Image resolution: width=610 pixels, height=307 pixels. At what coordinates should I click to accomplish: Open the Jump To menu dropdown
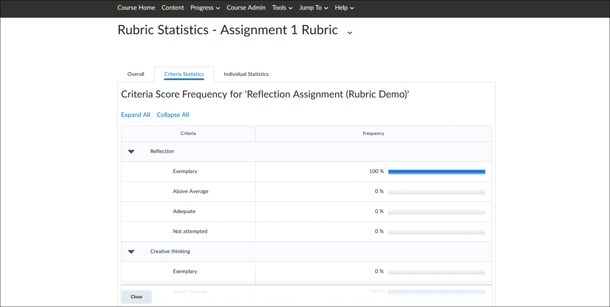point(313,8)
